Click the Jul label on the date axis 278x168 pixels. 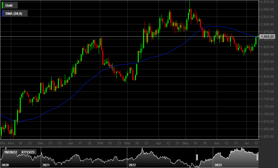(x=247, y=143)
